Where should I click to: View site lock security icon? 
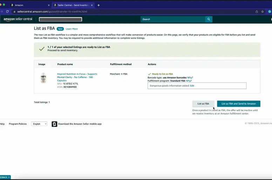tap(14, 12)
